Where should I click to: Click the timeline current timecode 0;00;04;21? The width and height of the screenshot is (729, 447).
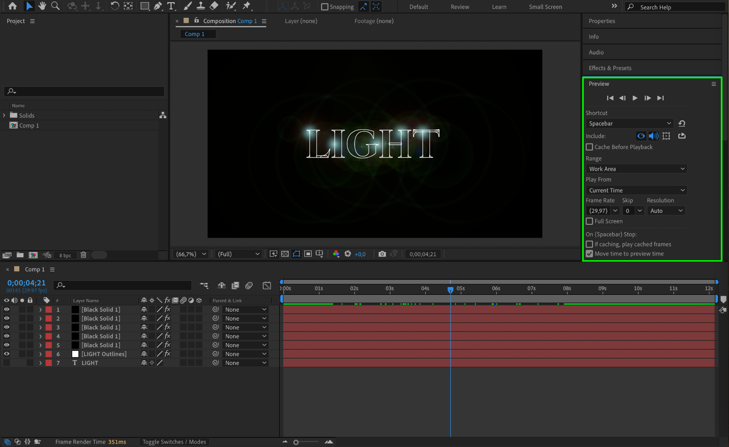(x=27, y=283)
